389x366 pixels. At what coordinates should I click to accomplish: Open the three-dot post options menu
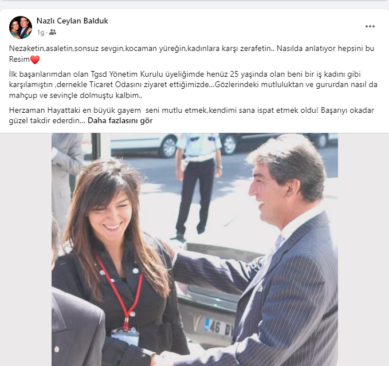coord(370,26)
